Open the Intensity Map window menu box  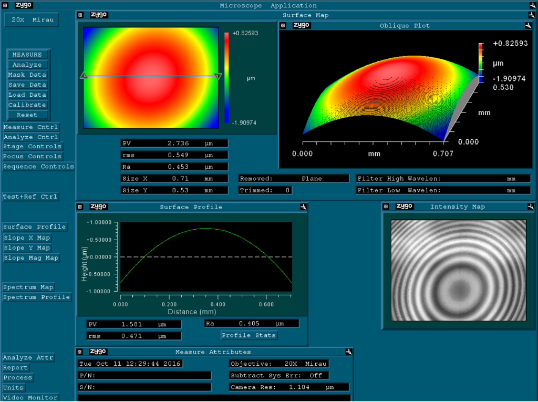click(386, 207)
